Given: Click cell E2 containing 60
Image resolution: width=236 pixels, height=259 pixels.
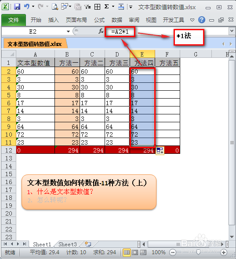Looking at the screenshot, I should (142, 71).
